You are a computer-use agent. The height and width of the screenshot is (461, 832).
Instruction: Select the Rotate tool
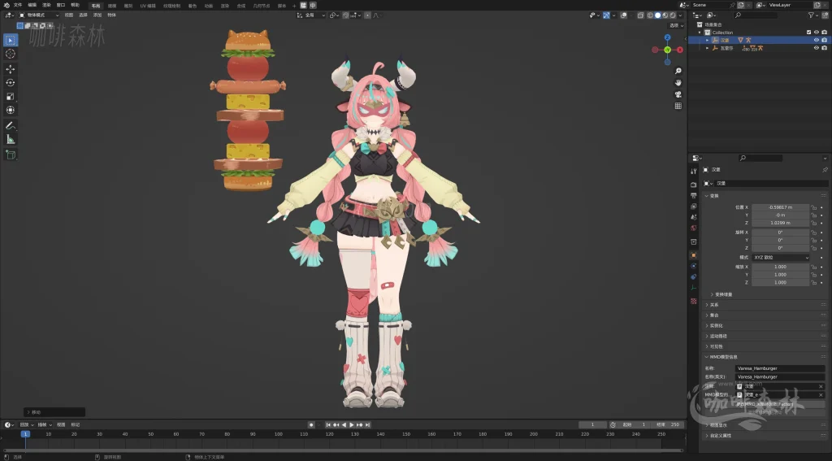(x=10, y=82)
